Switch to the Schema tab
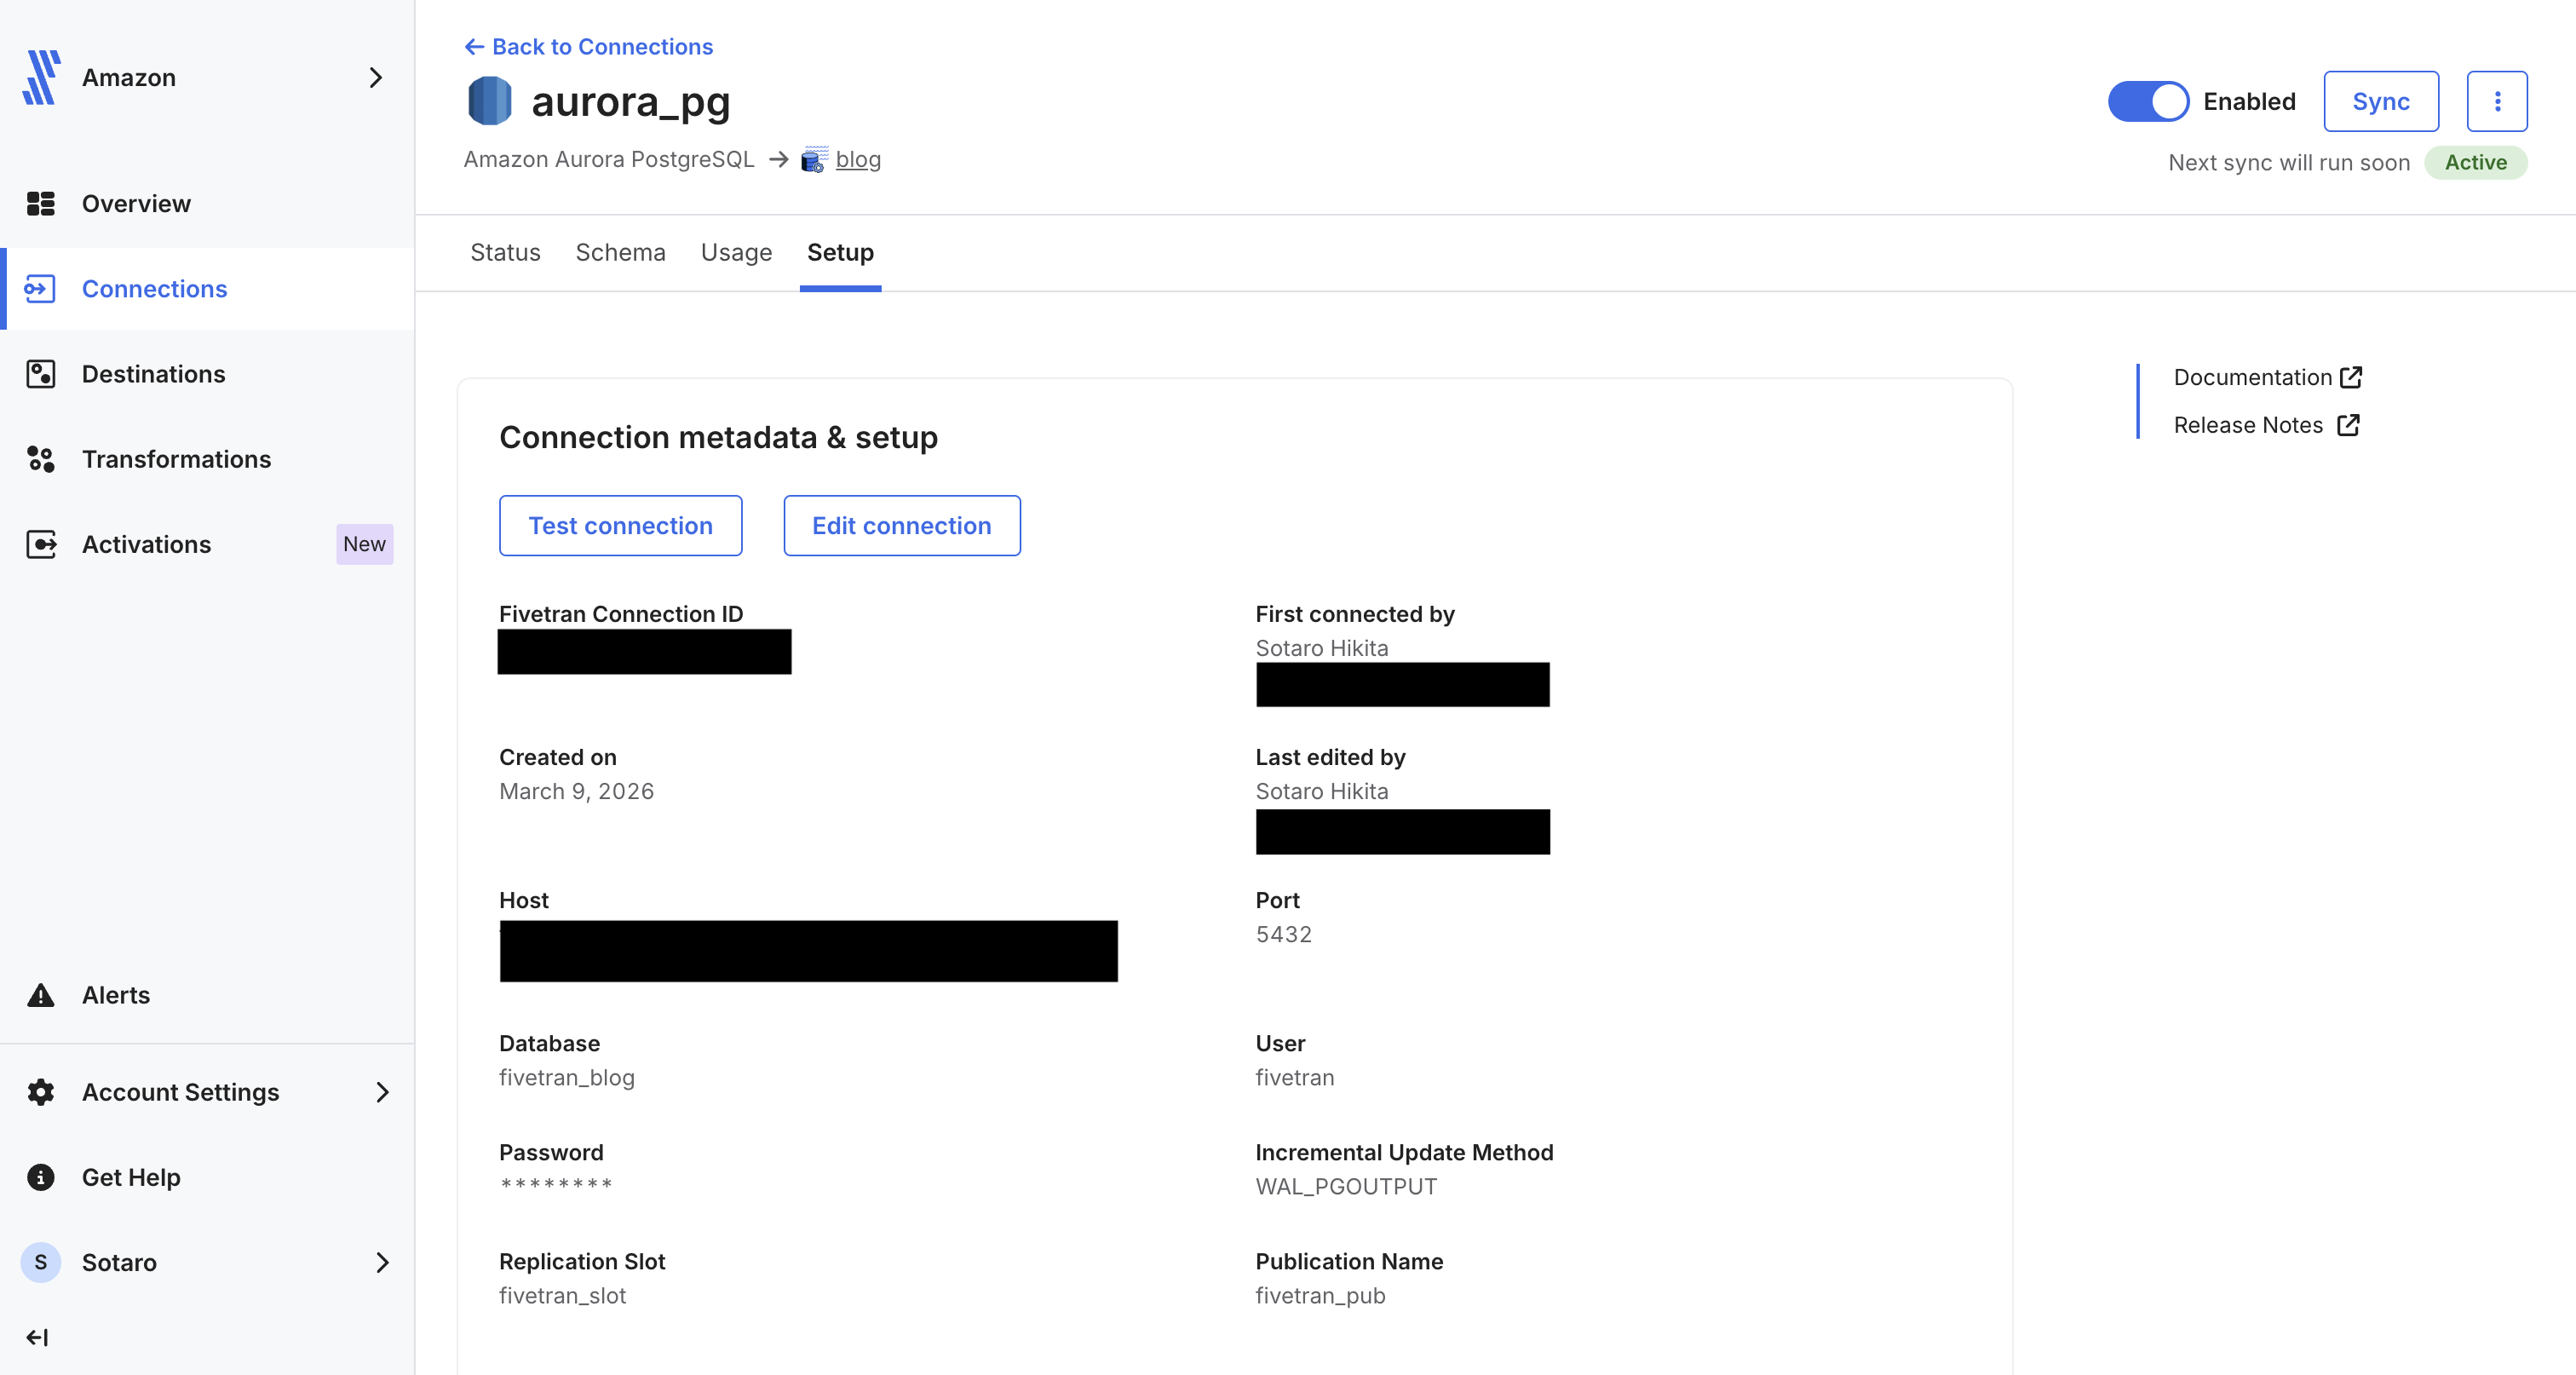Screen dimensions: 2576x1375 pos(620,252)
